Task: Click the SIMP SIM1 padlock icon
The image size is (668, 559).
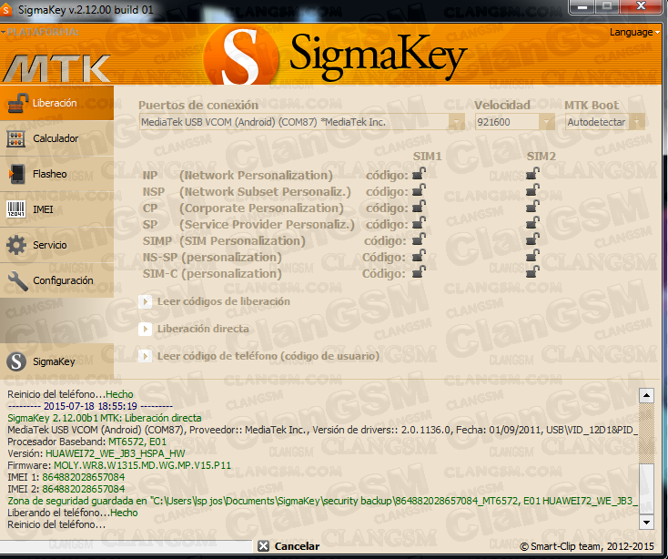Action: point(419,239)
